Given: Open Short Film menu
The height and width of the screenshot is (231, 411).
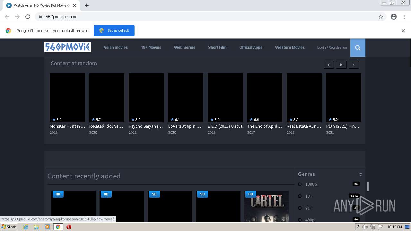Looking at the screenshot, I should (x=217, y=47).
